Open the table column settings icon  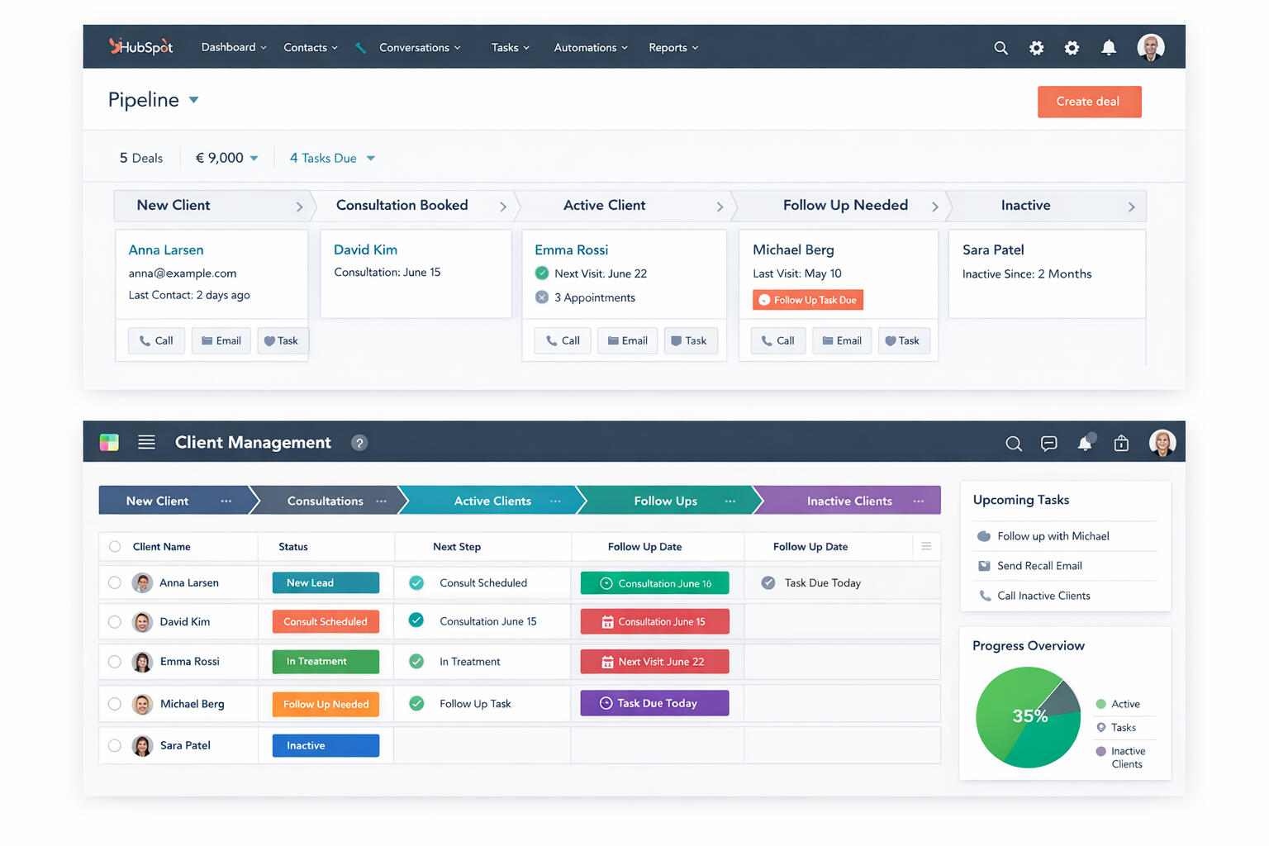pyautogui.click(x=926, y=546)
